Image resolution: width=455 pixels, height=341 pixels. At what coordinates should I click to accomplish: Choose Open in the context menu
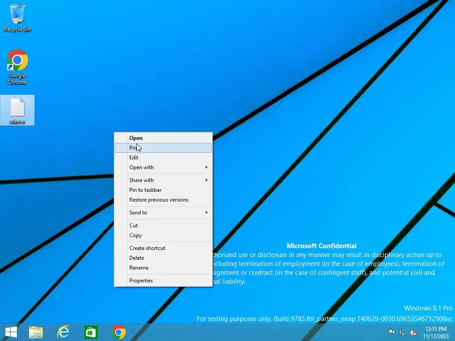click(x=163, y=138)
